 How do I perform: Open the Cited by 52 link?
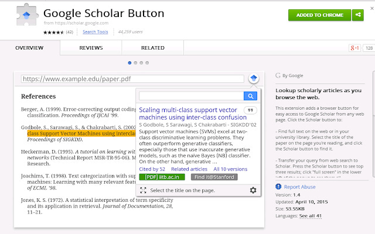click(152, 169)
